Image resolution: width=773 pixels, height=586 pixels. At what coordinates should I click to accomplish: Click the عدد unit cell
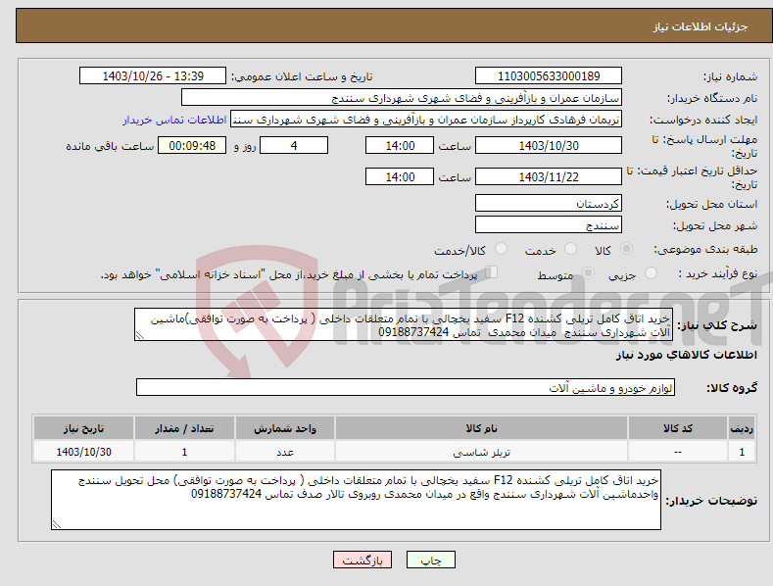pos(285,452)
